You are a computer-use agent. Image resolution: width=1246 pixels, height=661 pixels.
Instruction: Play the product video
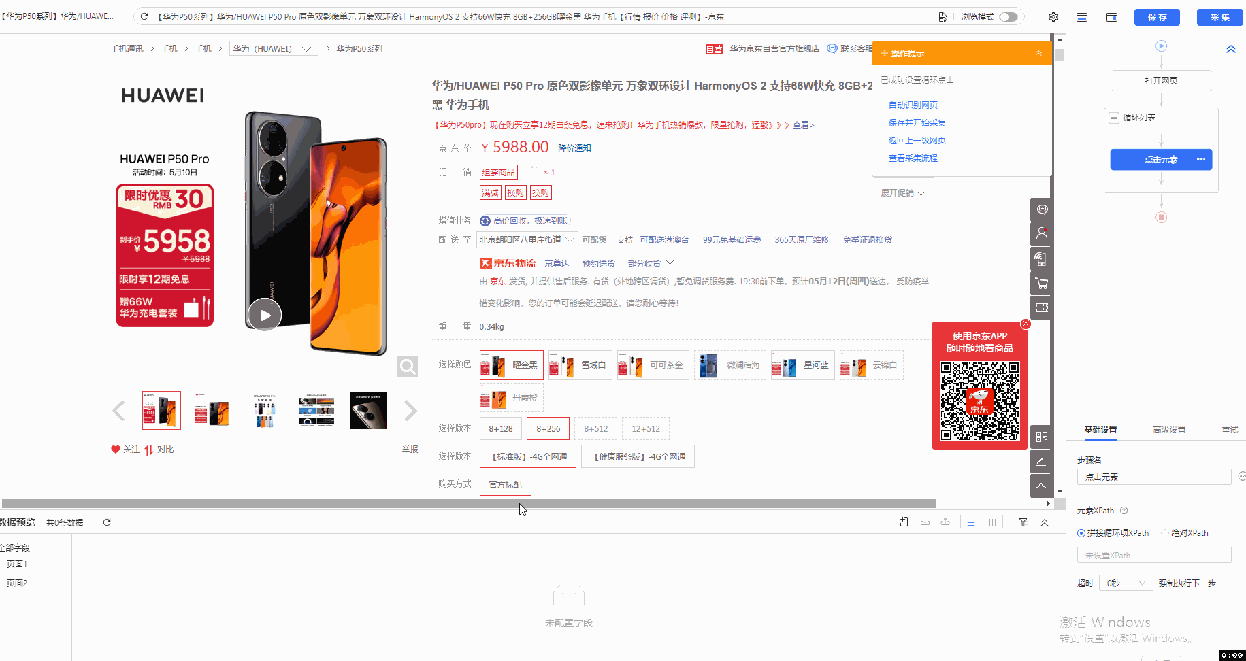point(265,315)
